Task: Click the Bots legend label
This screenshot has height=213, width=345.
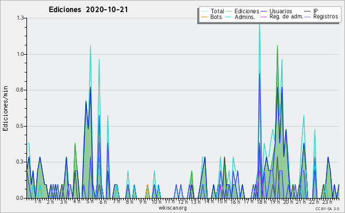Action: (x=216, y=17)
